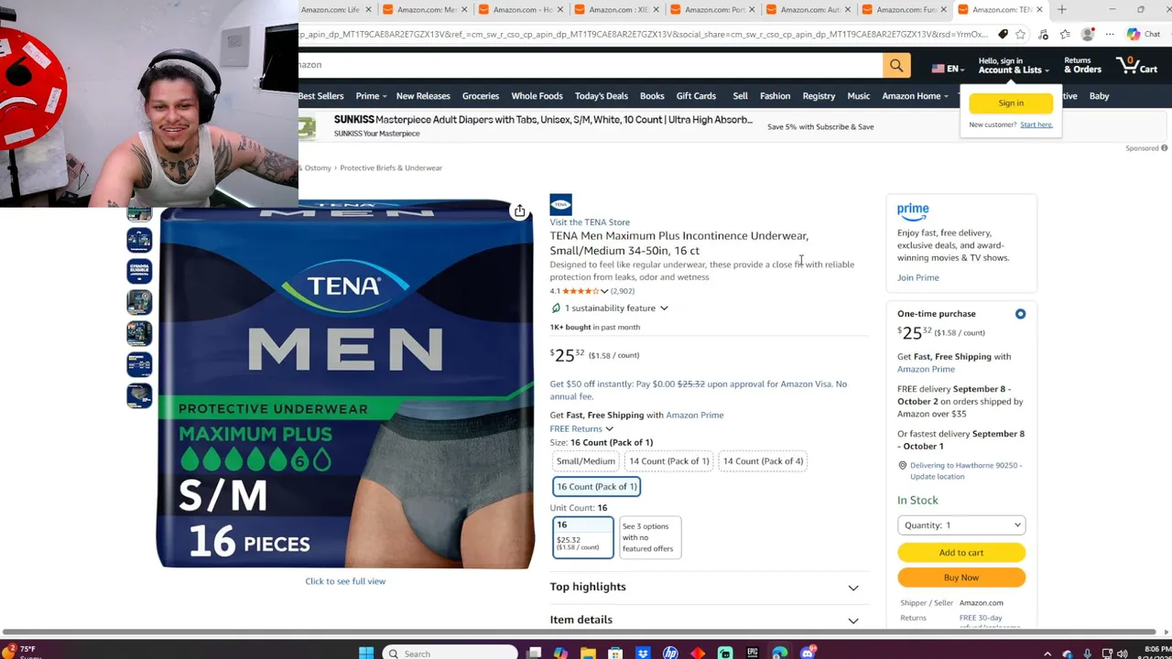Open File Explorer from the taskbar

[x=588, y=653]
